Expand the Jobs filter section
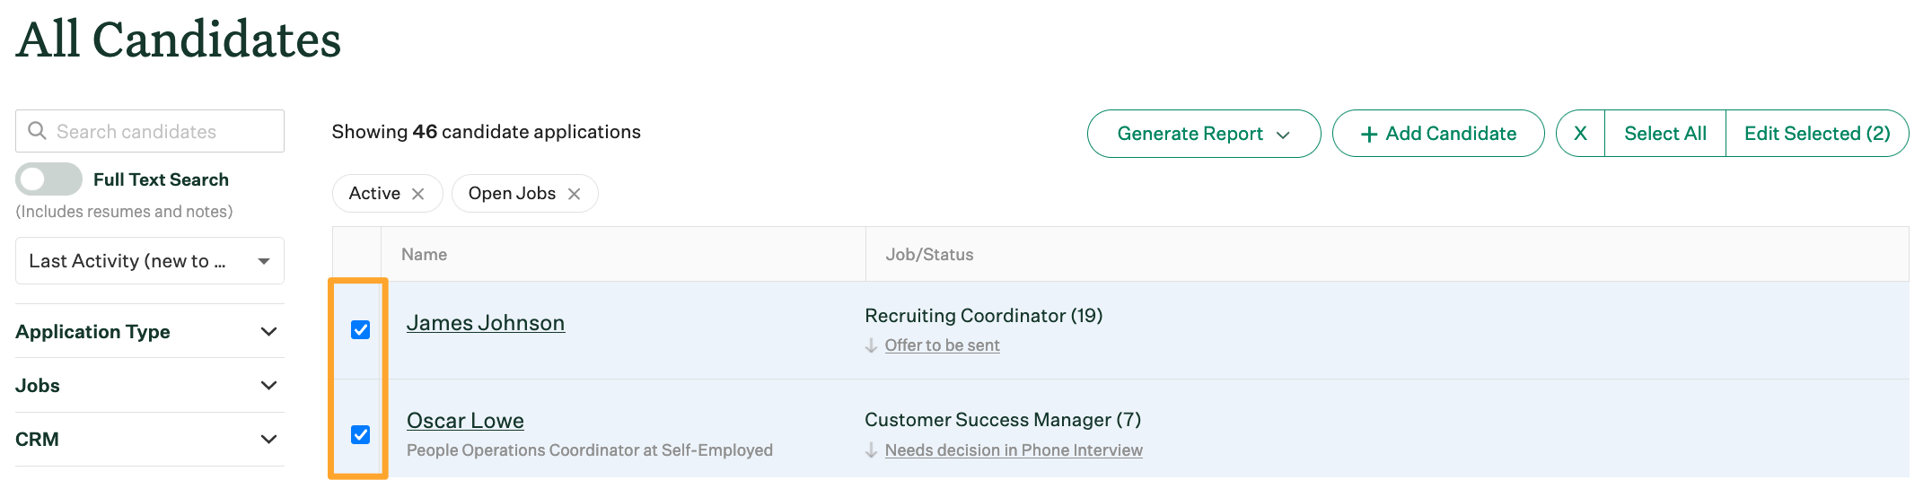This screenshot has width=1932, height=480. [x=268, y=386]
